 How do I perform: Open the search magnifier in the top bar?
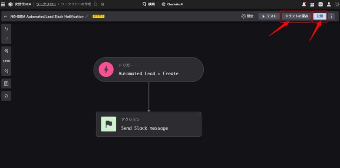point(145,4)
